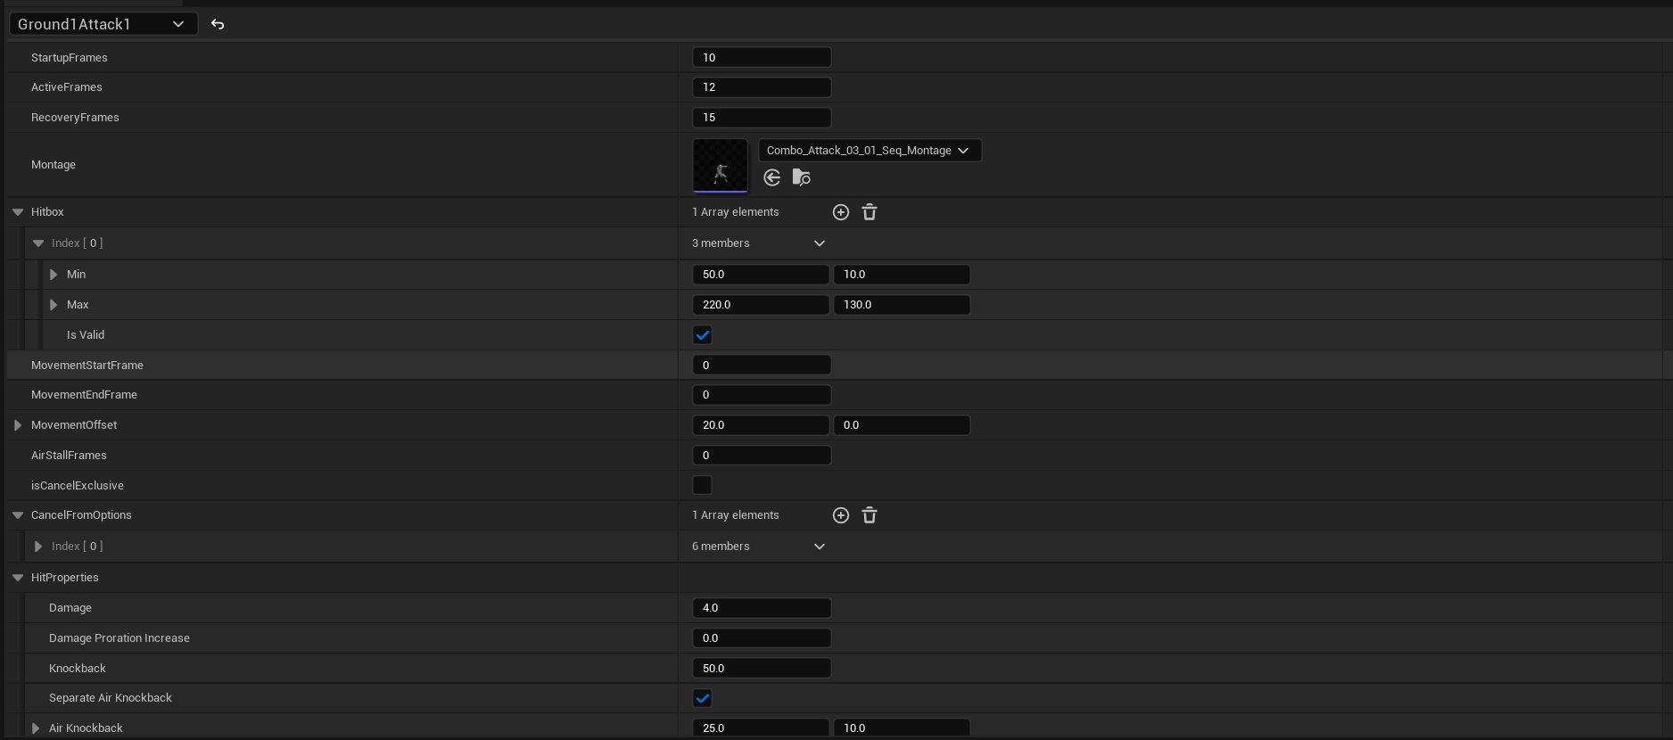Click the reset-to-default arrow beside Ground1Attack1

coord(218,24)
